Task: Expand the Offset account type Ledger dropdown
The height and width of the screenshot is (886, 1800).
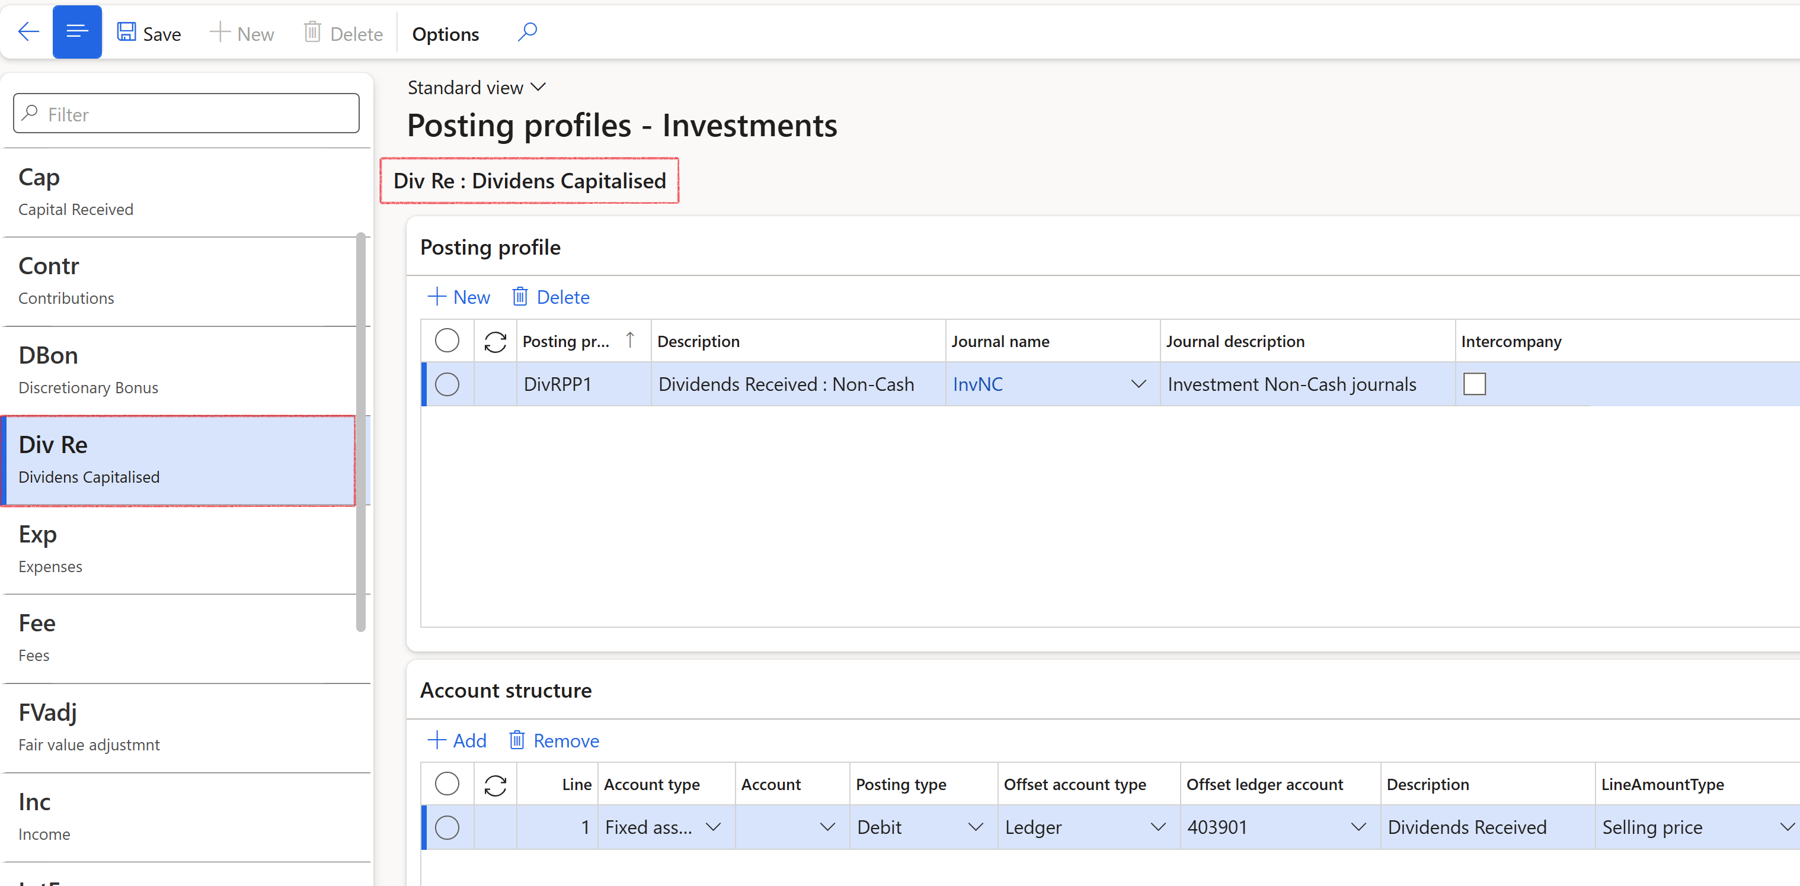Action: click(1159, 827)
